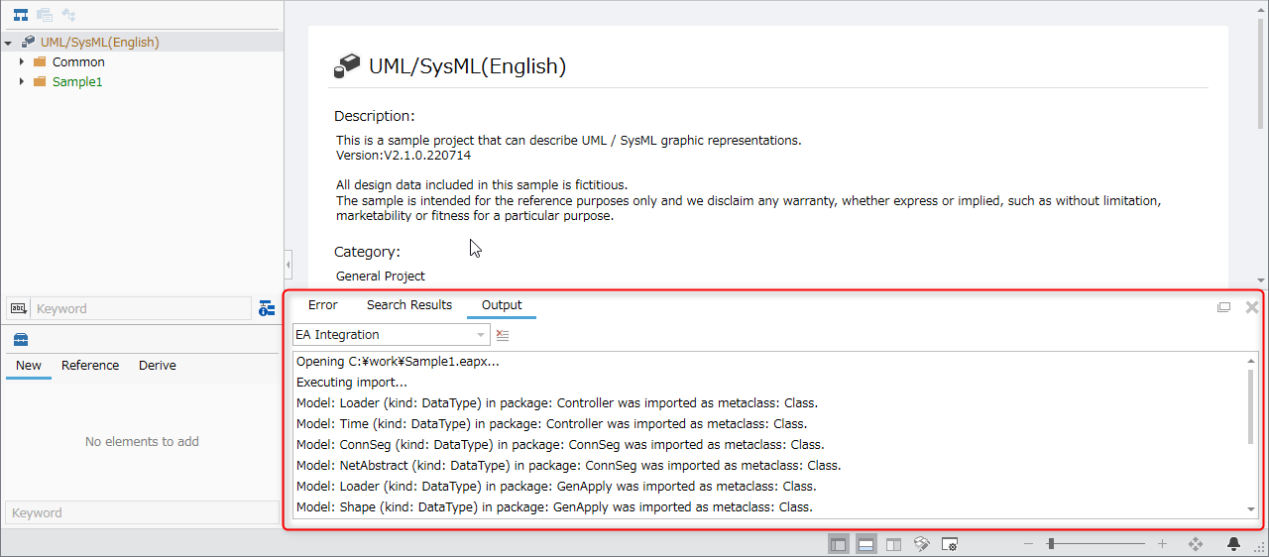Toggle the bottom output pane layout button
This screenshot has width=1269, height=557.
pos(865,544)
